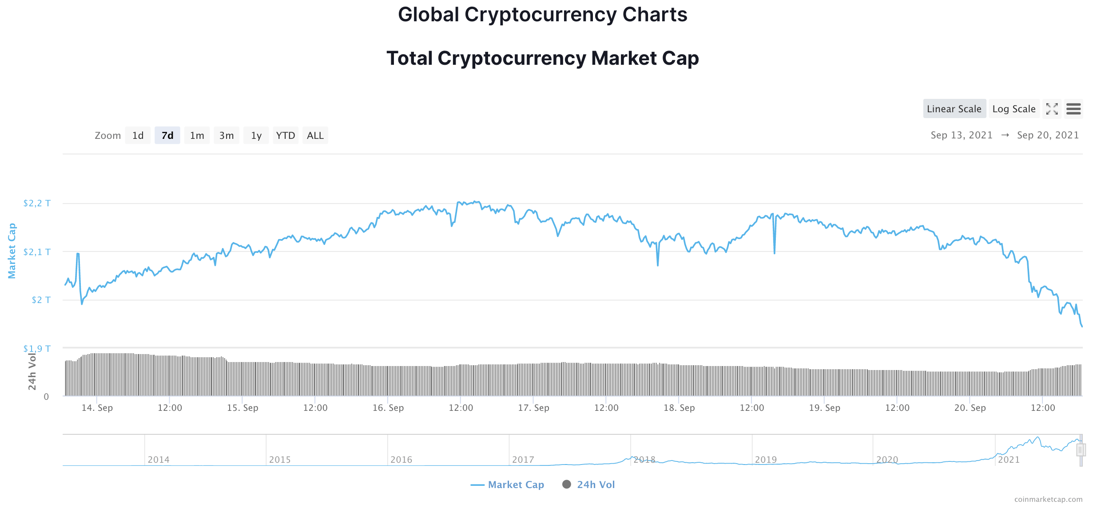Select Linear Scale for the chart

(x=954, y=109)
